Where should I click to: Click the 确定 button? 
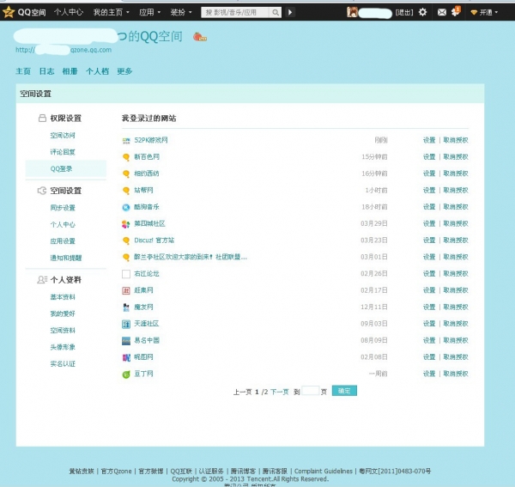click(344, 391)
